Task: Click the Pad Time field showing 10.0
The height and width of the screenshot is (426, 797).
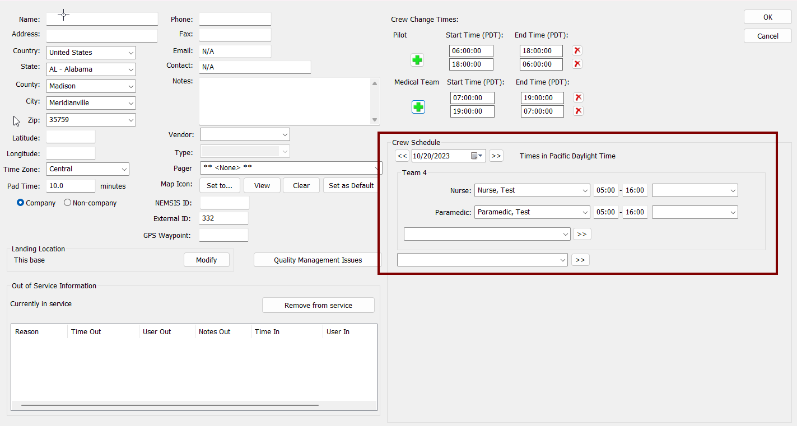Action: point(71,186)
